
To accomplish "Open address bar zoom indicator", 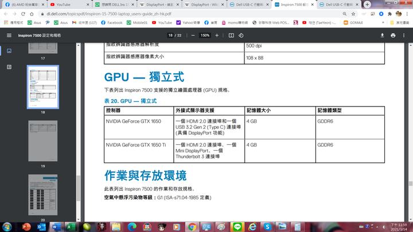I will [345, 14].
